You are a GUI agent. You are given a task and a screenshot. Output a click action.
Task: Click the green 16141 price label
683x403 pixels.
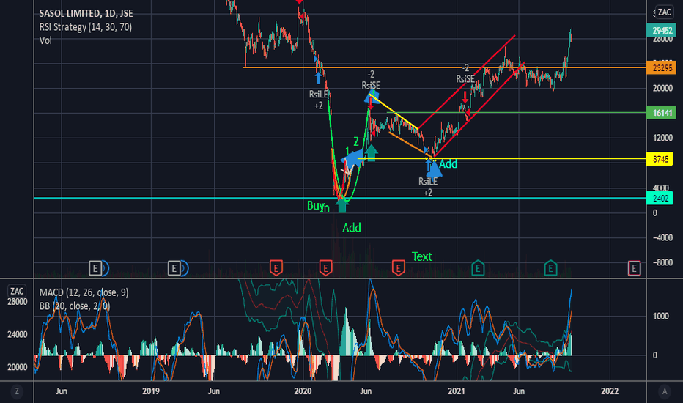click(662, 113)
